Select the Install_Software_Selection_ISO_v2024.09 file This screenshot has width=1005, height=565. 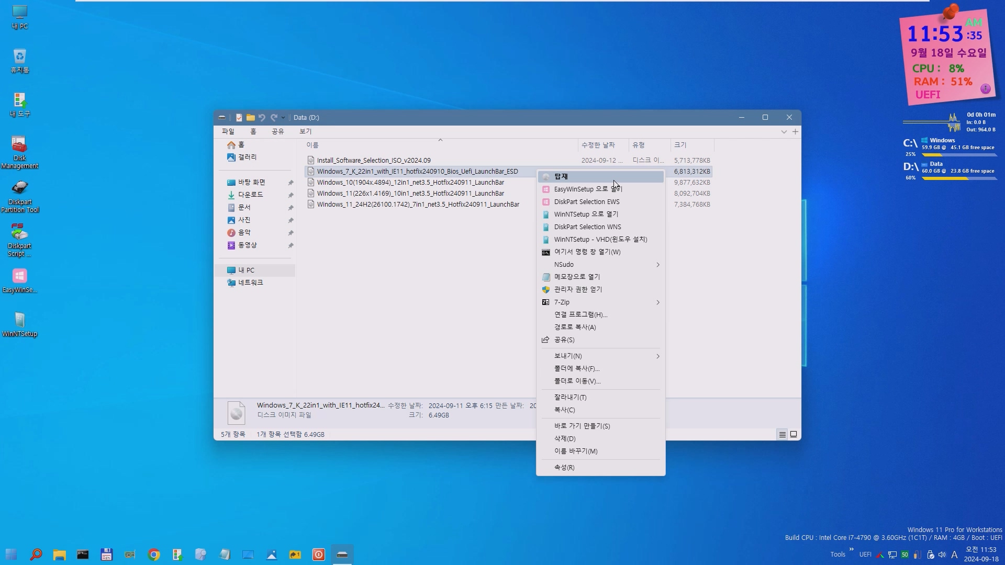click(x=374, y=161)
